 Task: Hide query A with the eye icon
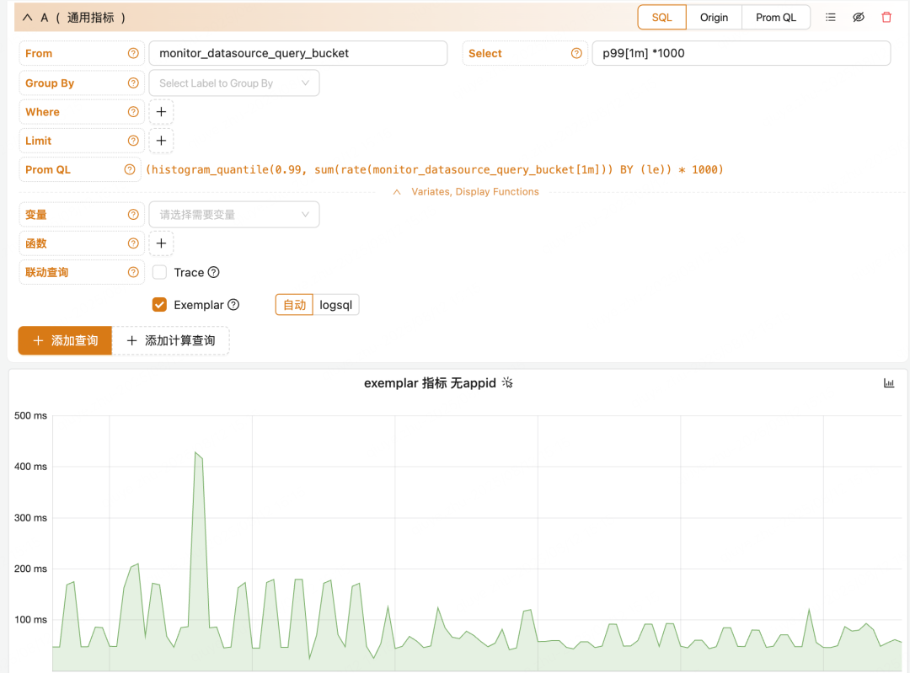(x=859, y=18)
